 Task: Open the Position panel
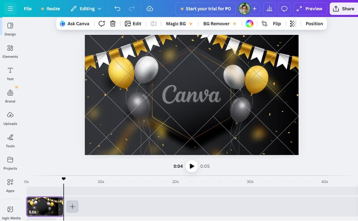pyautogui.click(x=314, y=24)
